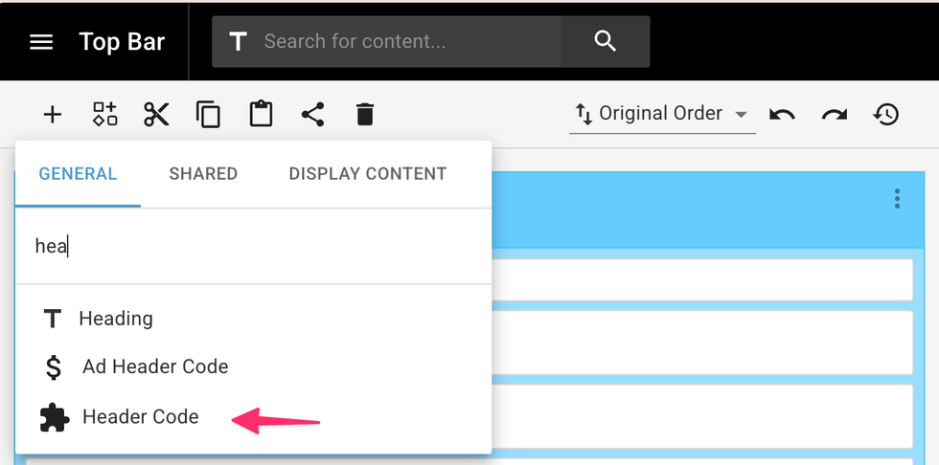Click the cut scissors icon
The width and height of the screenshot is (939, 465).
[156, 115]
